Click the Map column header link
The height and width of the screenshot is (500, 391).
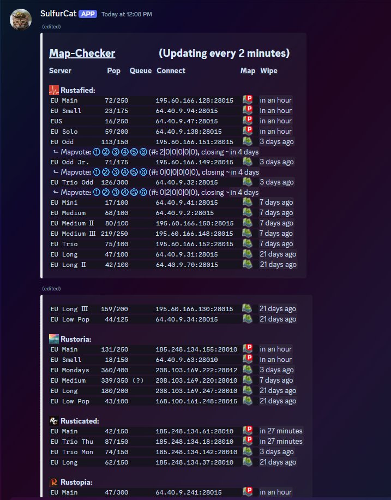click(x=248, y=71)
